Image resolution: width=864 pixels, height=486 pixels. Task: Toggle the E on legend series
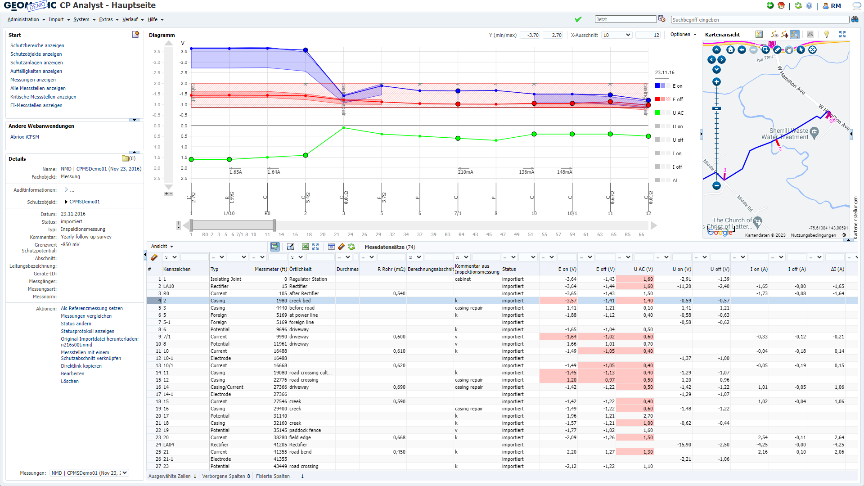677,86
